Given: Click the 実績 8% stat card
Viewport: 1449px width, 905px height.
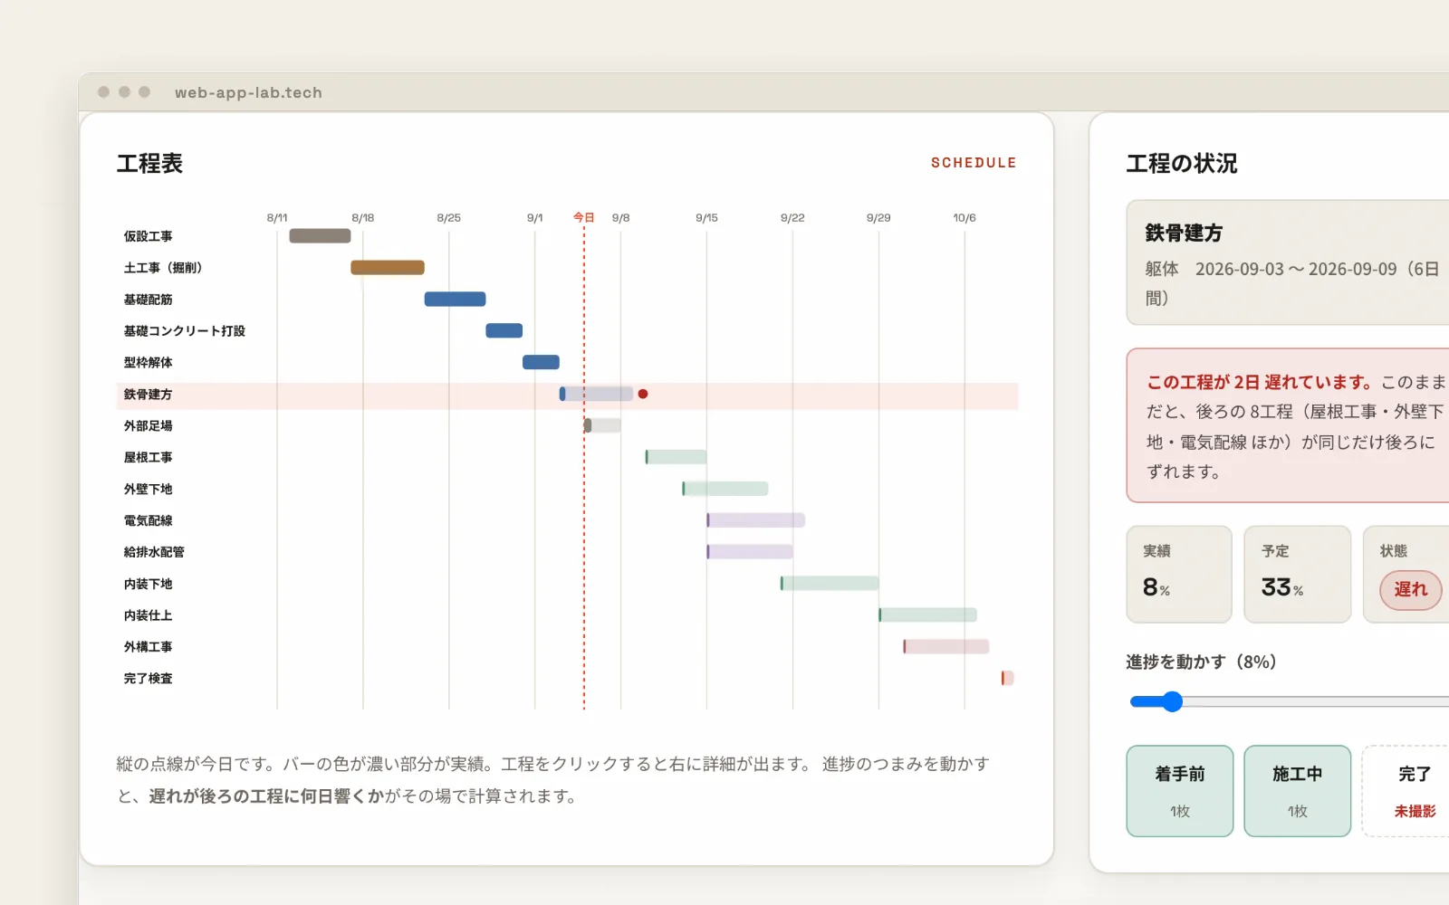Looking at the screenshot, I should click(x=1179, y=575).
